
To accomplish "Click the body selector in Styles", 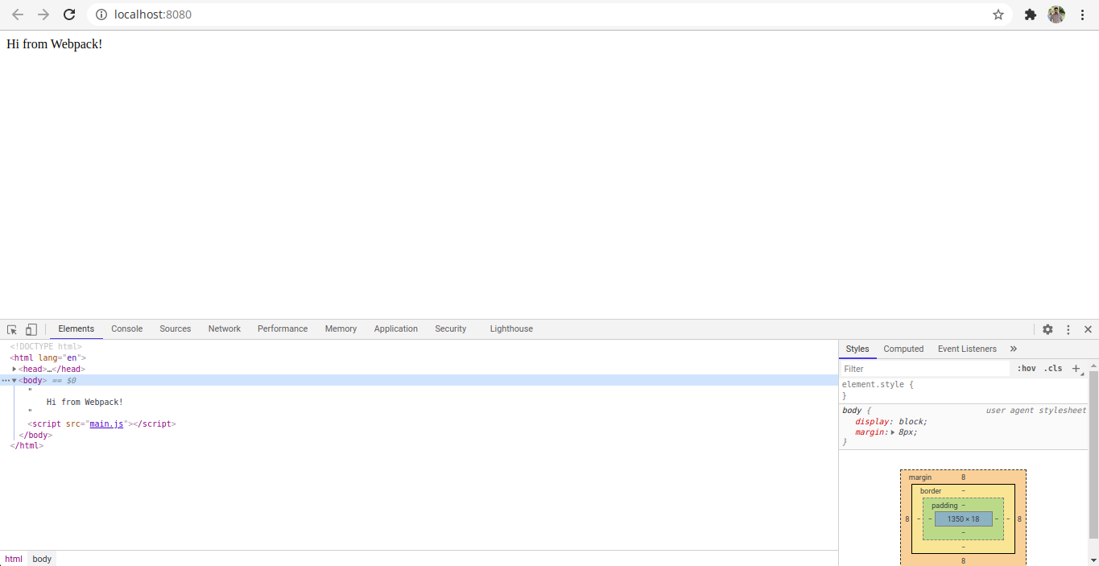I will tap(852, 411).
